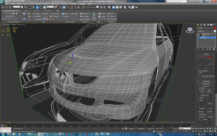Select Element sub-object level in Selection rollout
The width and height of the screenshot is (217, 136).
point(211,57)
